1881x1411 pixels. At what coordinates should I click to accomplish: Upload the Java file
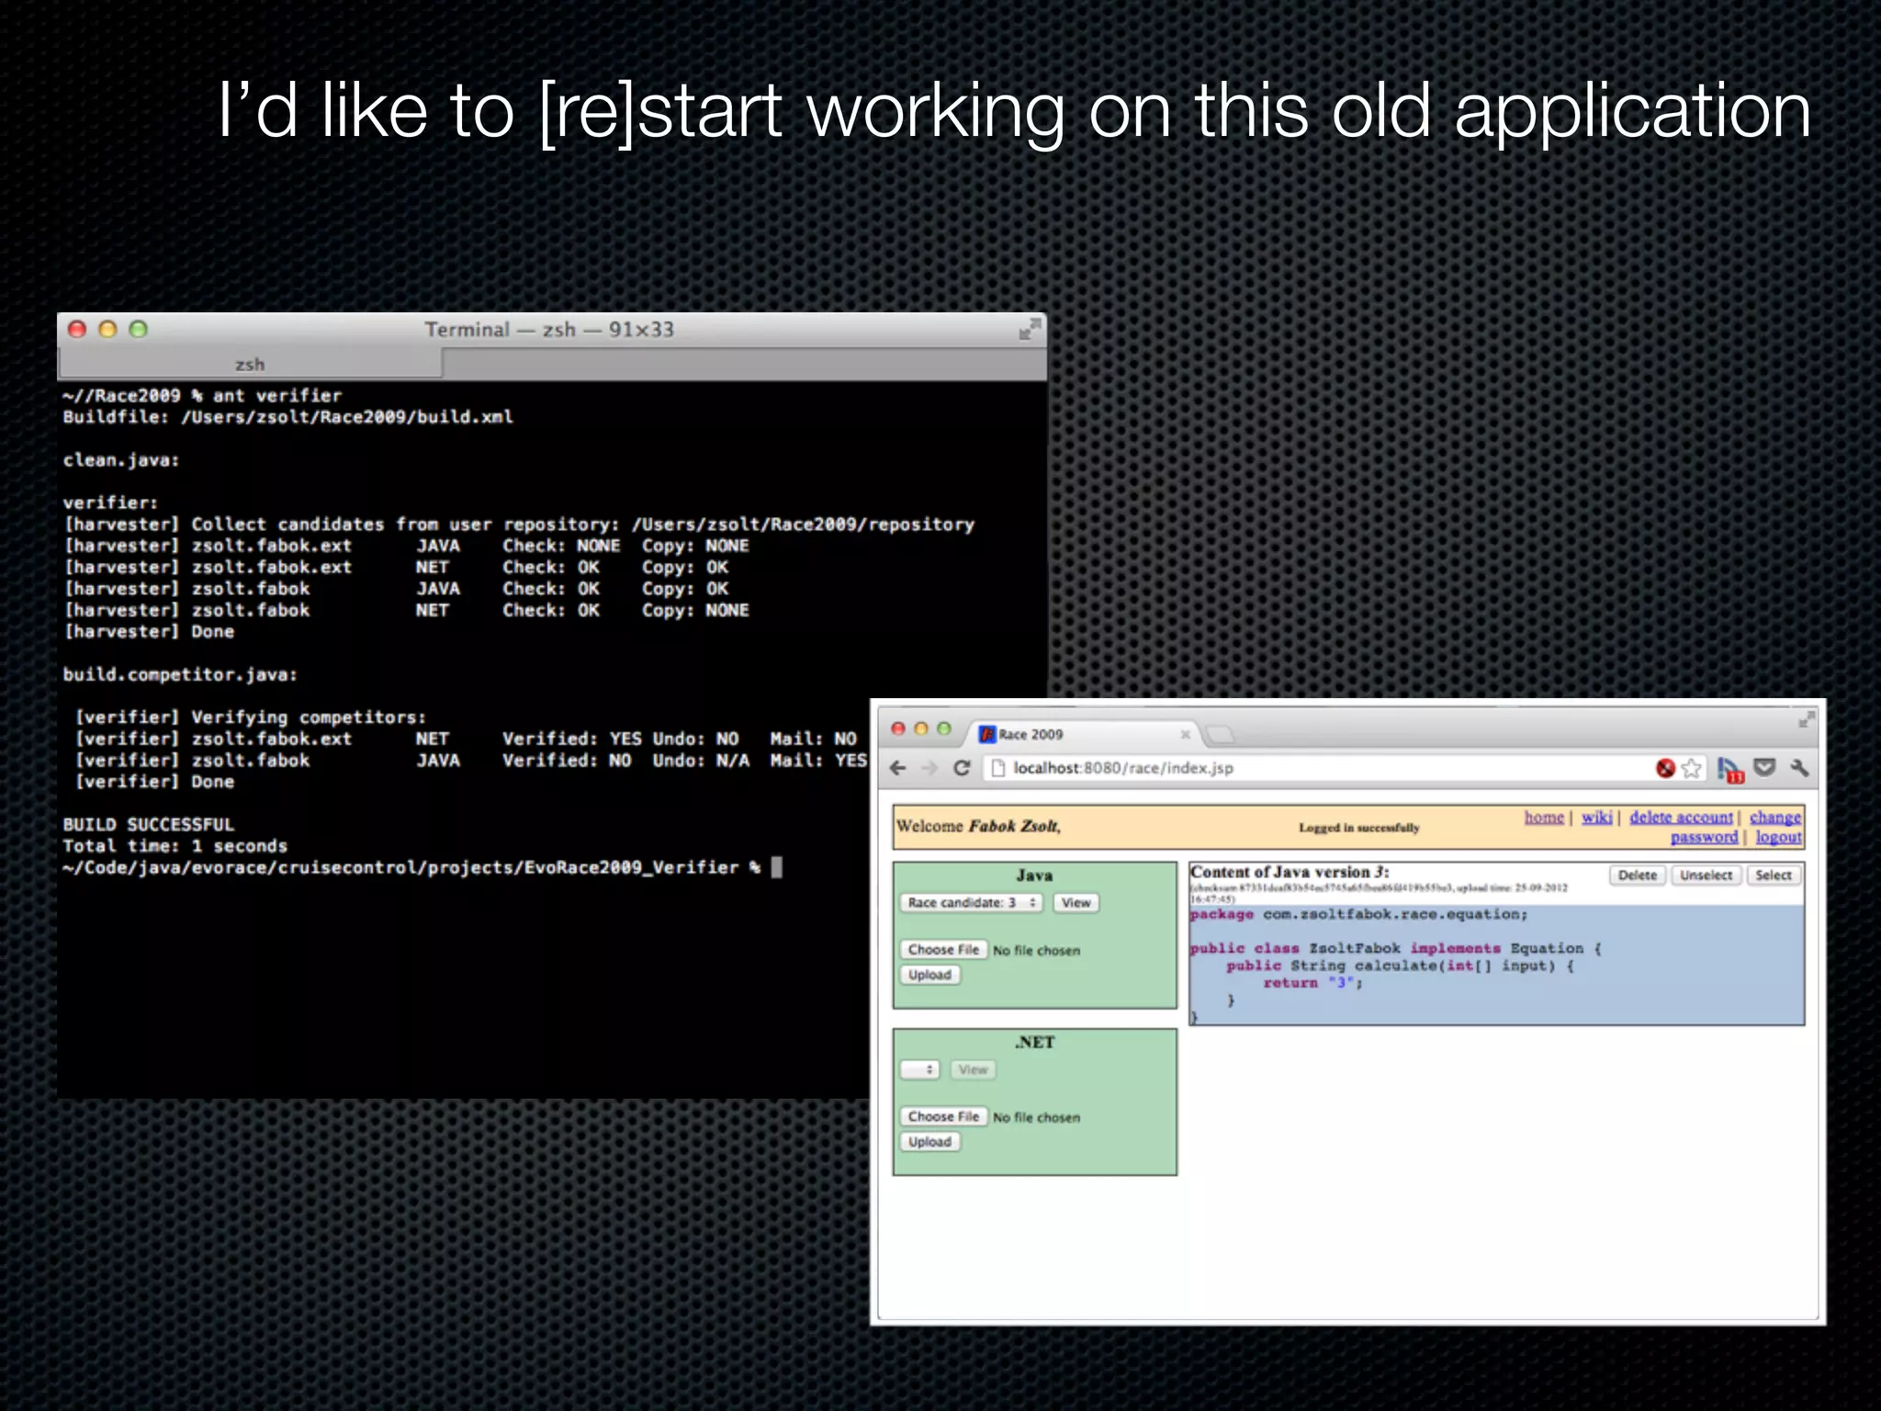click(929, 976)
